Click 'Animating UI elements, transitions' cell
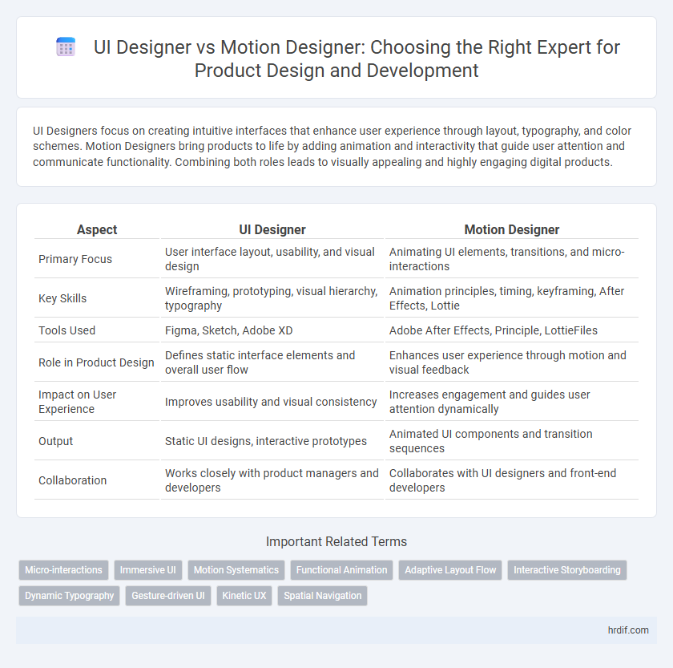 click(512, 259)
